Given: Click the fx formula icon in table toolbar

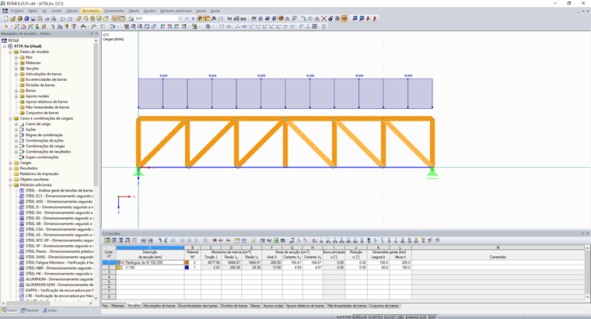Looking at the screenshot, I should (x=299, y=240).
